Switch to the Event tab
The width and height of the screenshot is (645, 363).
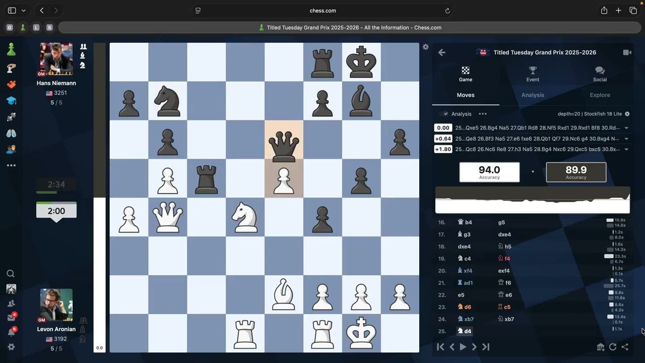[533, 74]
